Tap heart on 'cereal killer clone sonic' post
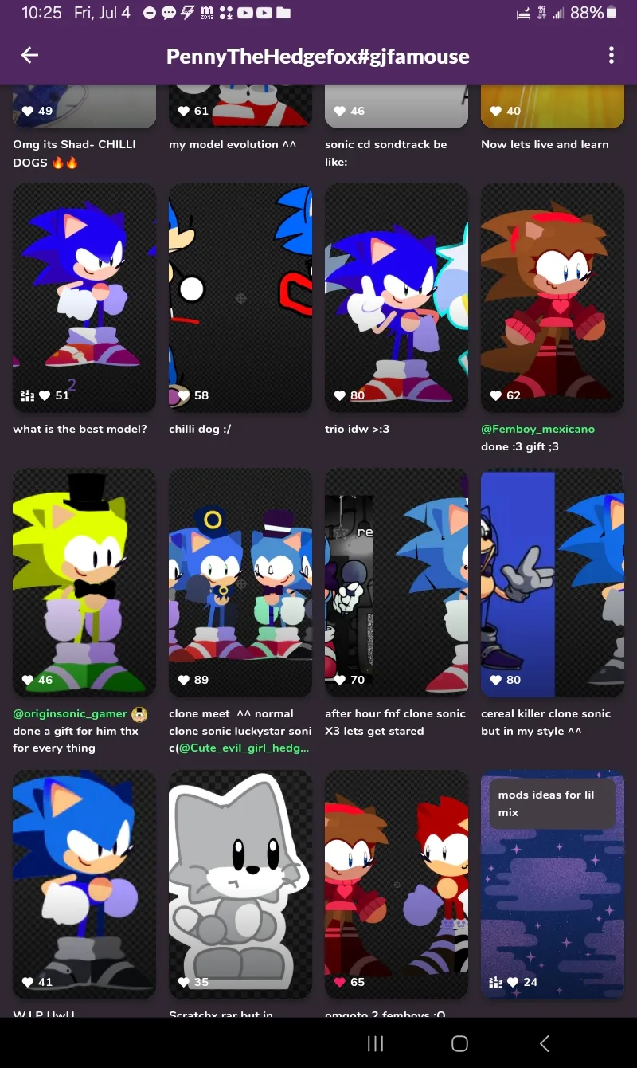637x1068 pixels. (495, 680)
